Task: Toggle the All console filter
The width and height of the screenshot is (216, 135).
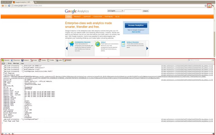Action: (3, 63)
